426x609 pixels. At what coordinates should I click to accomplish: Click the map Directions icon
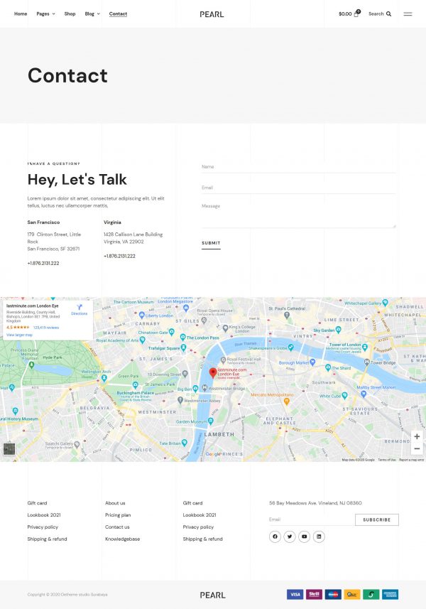(80, 308)
